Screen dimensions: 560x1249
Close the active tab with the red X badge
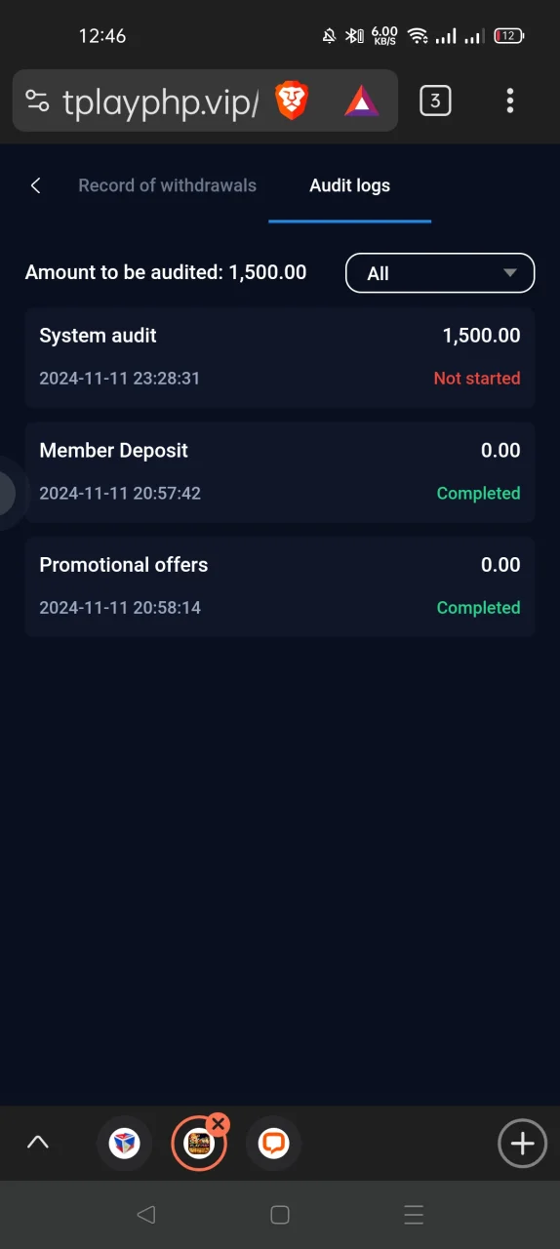pos(218,1124)
